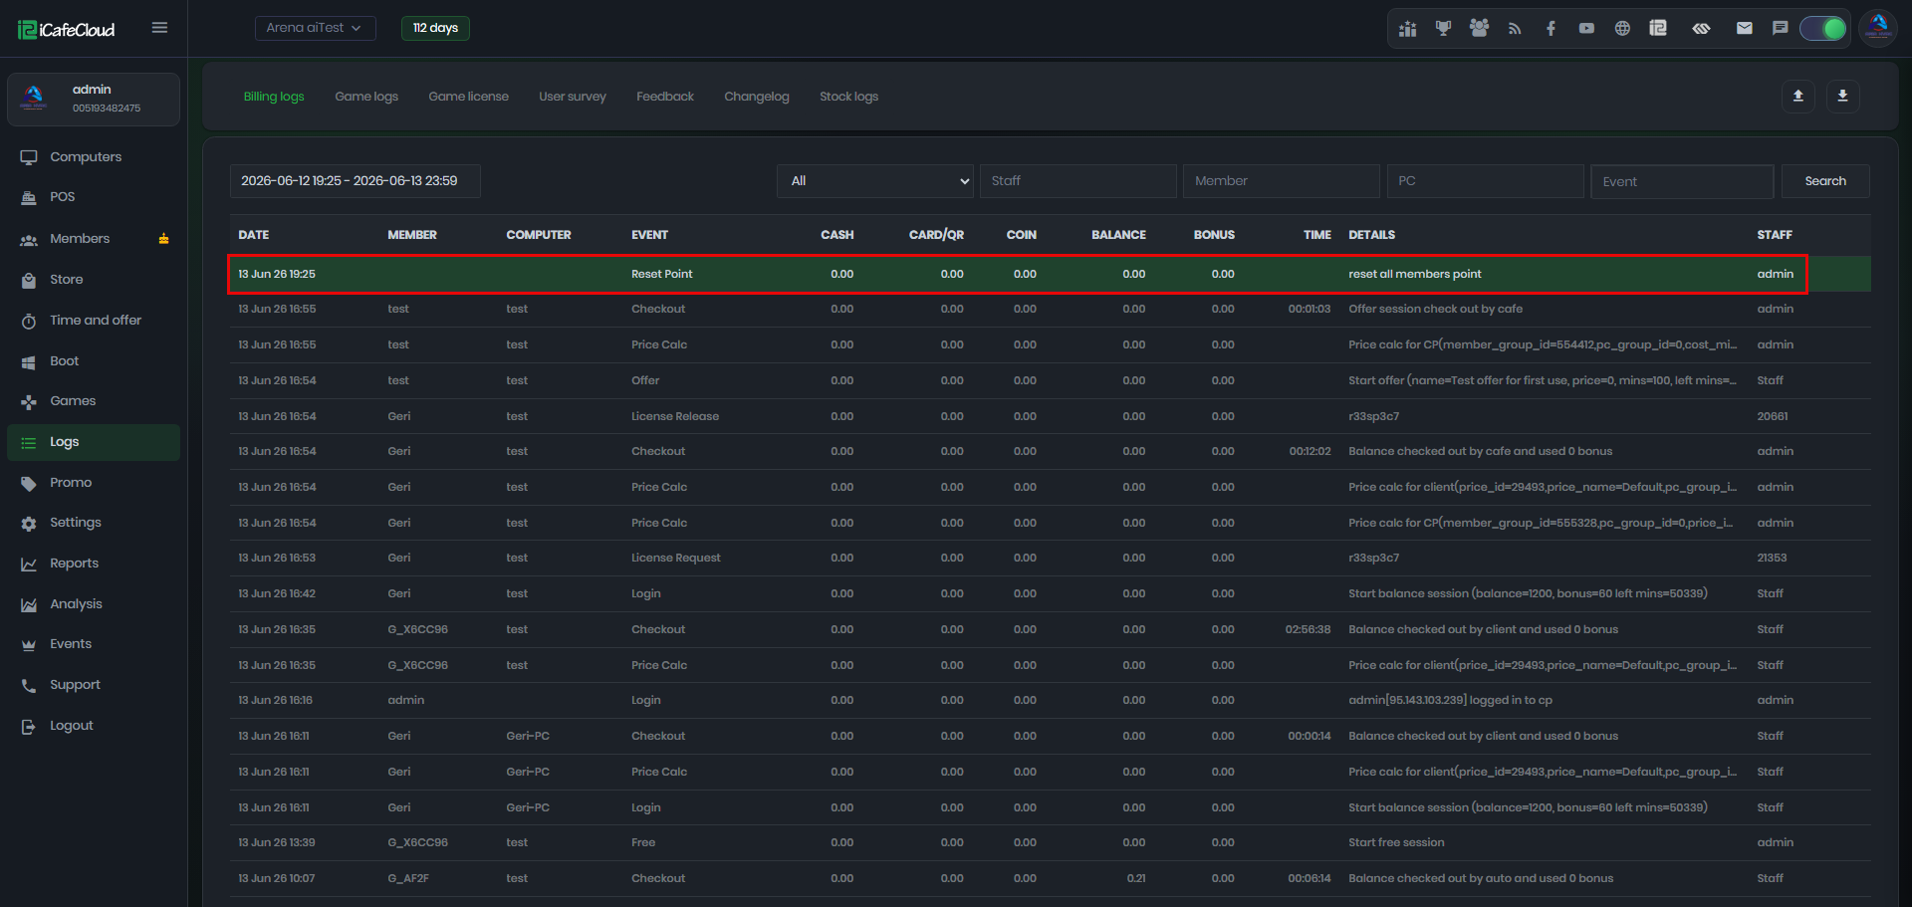Open the mail envelope icon
Image resolution: width=1912 pixels, height=907 pixels.
[x=1744, y=28]
